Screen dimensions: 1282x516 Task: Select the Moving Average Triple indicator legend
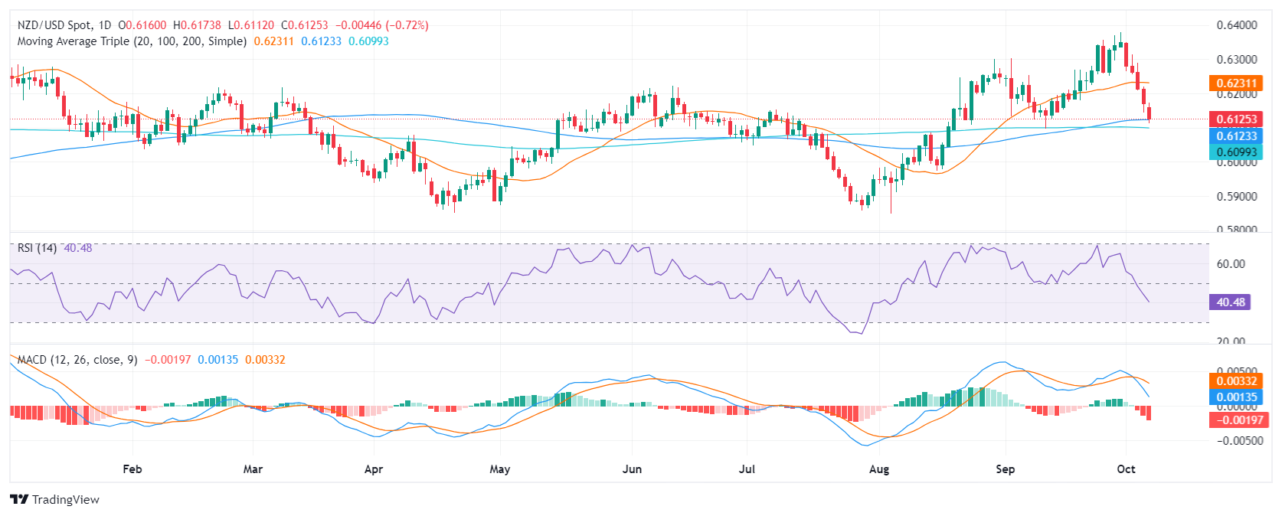(x=132, y=41)
